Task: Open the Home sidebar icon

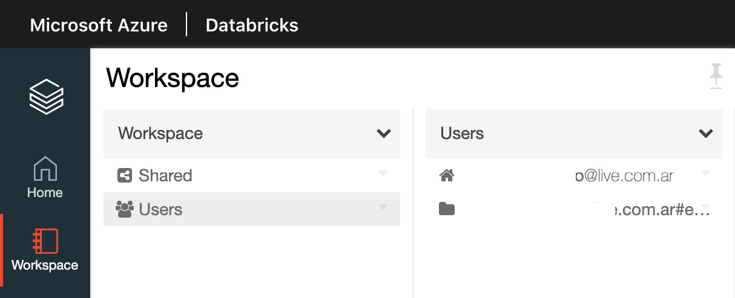Action: [45, 178]
